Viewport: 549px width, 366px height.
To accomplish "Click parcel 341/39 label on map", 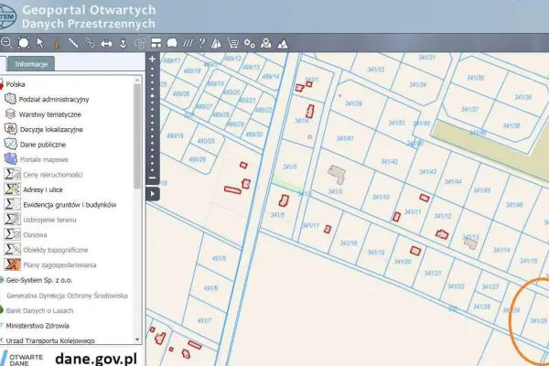I will click(353, 103).
